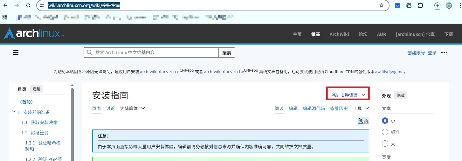Open AUR in top navigation
Image resolution: width=462 pixels, height=161 pixels.
click(382, 34)
